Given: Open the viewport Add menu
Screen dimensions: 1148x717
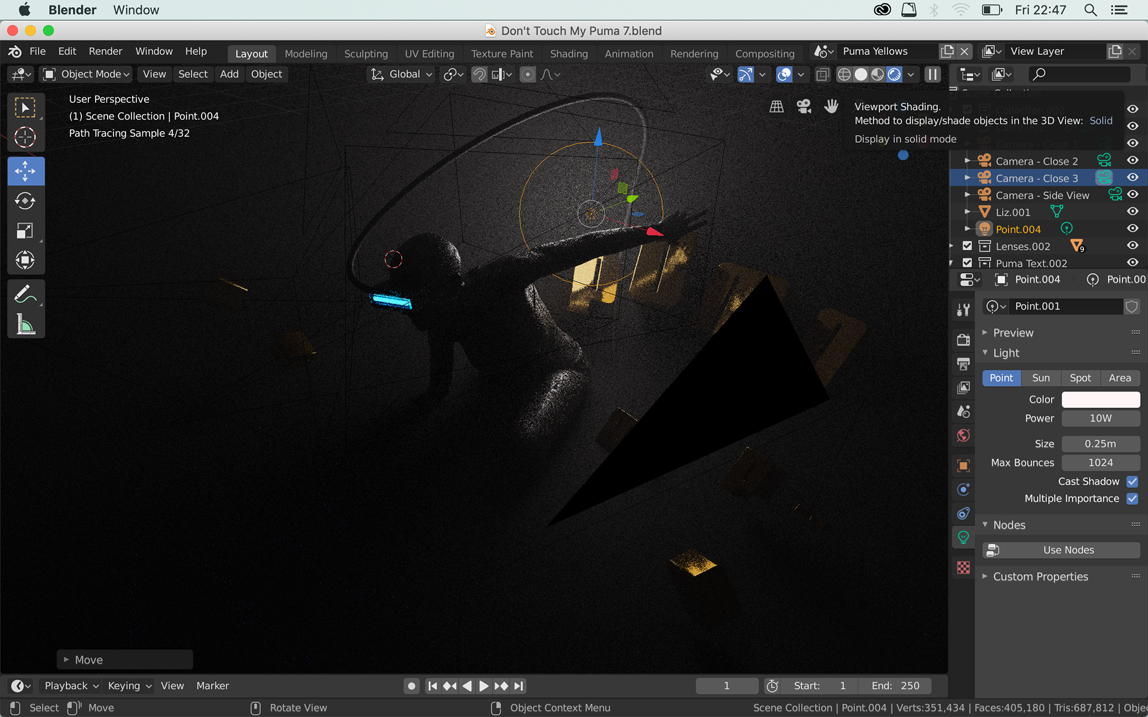Looking at the screenshot, I should coord(229,74).
